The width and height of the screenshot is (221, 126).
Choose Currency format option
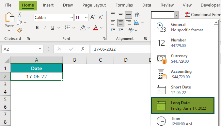(x=182, y=58)
